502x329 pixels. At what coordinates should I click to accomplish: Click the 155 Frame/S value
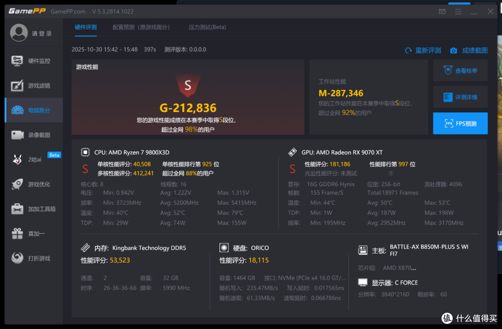(x=327, y=193)
